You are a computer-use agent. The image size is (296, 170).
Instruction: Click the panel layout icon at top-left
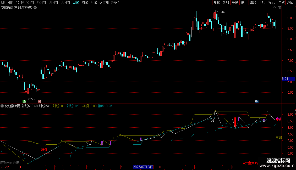pos(3,3)
